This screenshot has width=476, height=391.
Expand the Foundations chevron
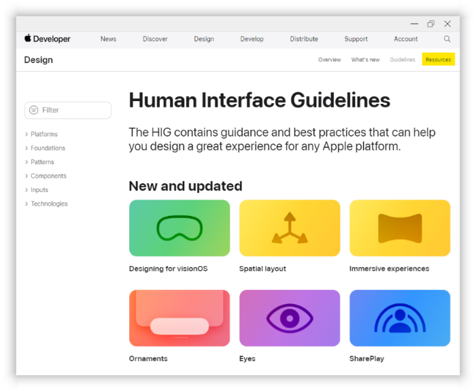[x=27, y=148]
